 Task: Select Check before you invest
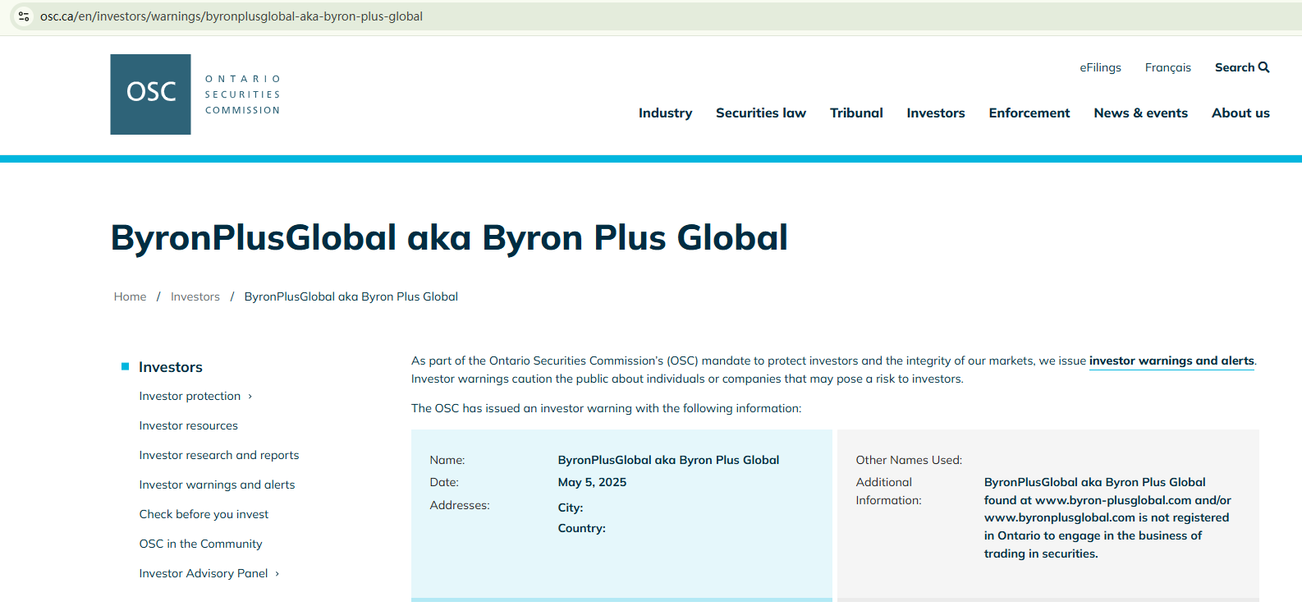click(204, 515)
